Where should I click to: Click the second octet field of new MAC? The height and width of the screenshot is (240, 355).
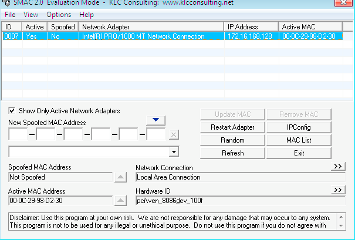(46, 134)
